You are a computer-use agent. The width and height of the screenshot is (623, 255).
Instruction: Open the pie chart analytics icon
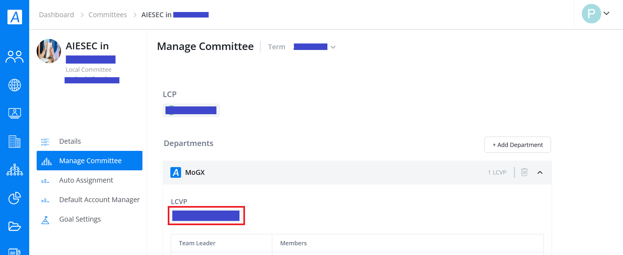(15, 198)
